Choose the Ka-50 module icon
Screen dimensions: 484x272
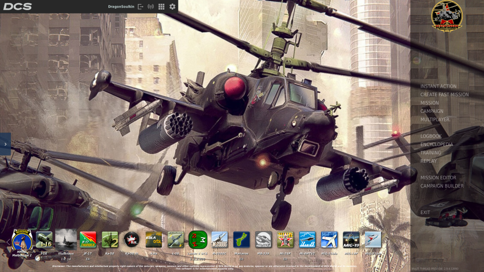click(x=109, y=240)
